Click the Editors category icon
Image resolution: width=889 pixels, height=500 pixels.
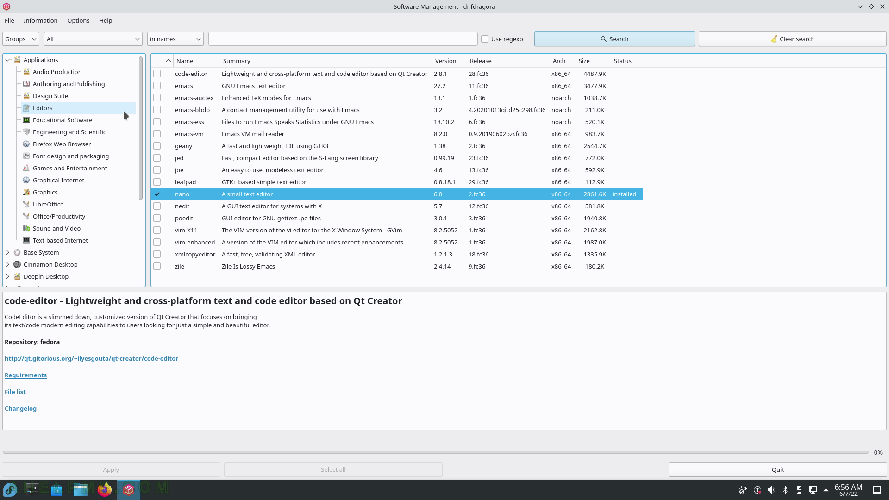[x=26, y=108]
